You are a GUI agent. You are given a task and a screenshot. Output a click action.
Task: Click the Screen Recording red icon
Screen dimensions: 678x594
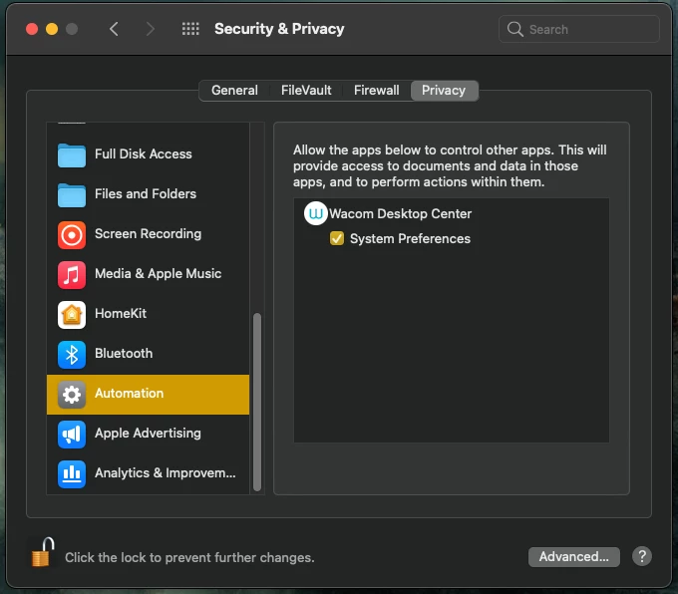coord(72,235)
